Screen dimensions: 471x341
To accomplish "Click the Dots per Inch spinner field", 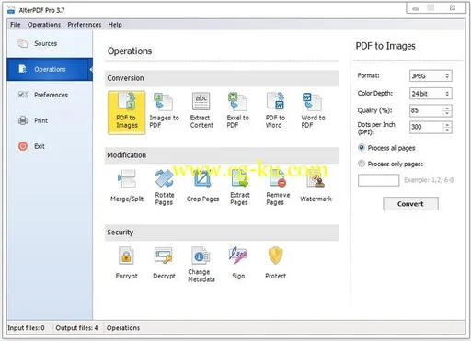I will click(431, 127).
